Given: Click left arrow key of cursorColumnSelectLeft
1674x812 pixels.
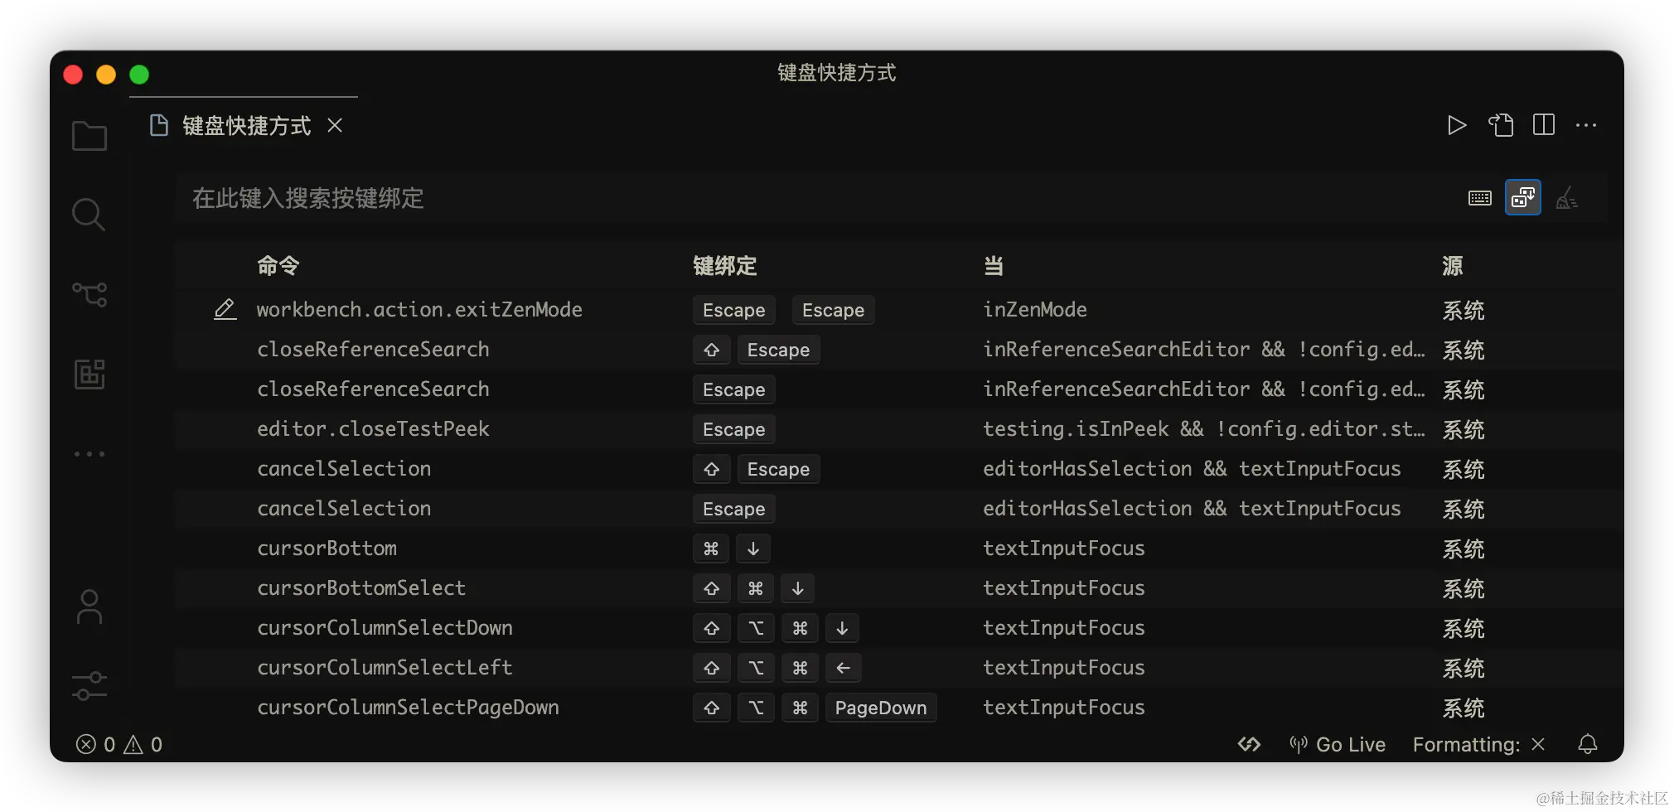Looking at the screenshot, I should click(x=843, y=668).
